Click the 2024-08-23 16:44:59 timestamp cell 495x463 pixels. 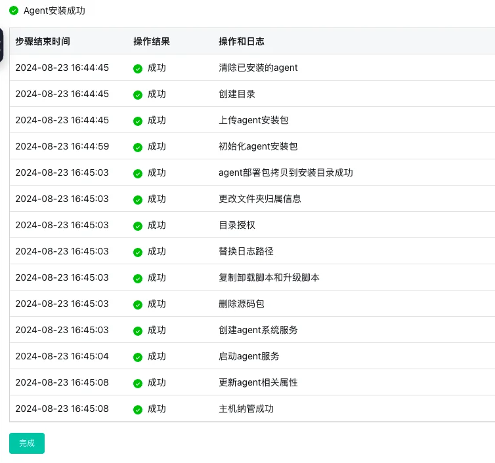click(x=62, y=146)
